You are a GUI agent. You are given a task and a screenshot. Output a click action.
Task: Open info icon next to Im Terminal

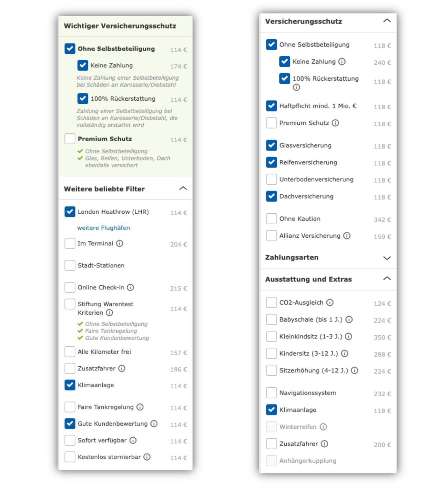coord(120,244)
